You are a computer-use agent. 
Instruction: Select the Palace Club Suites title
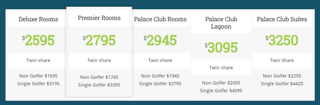[282, 19]
